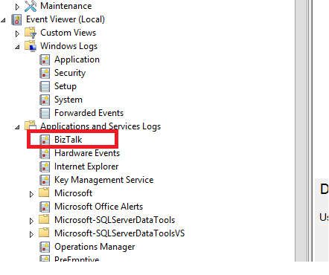Select the BizTalk log icon

[x=45, y=140]
